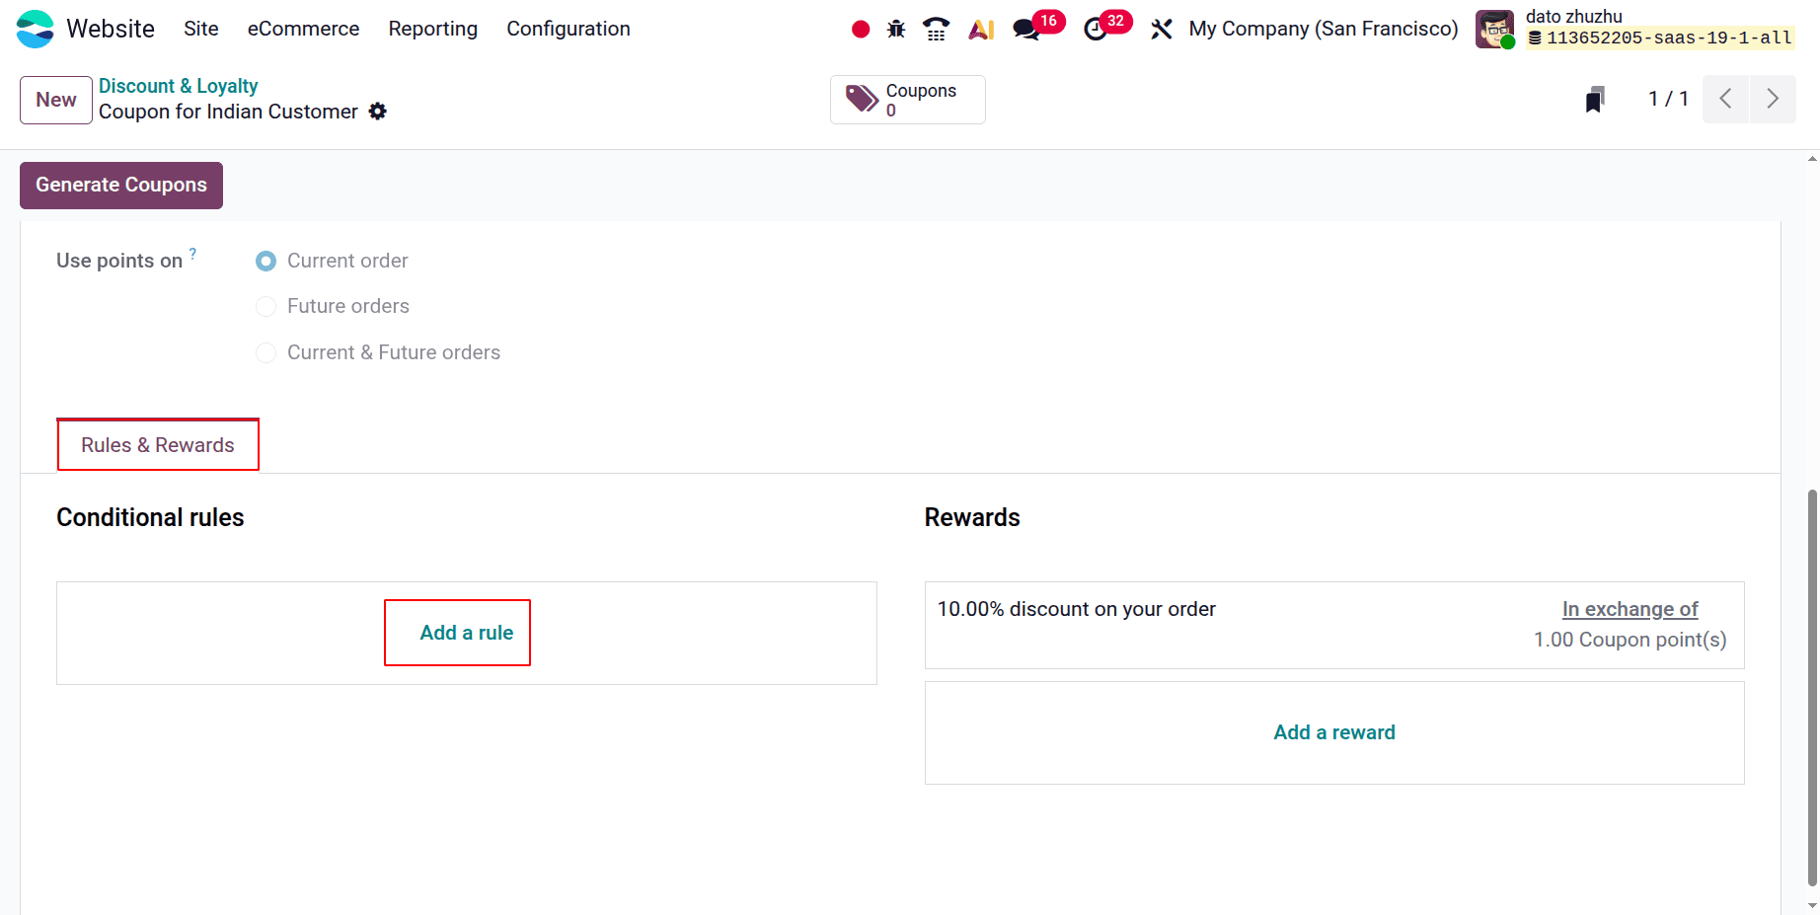
Task: Select the Future orders radio option
Action: click(x=265, y=307)
